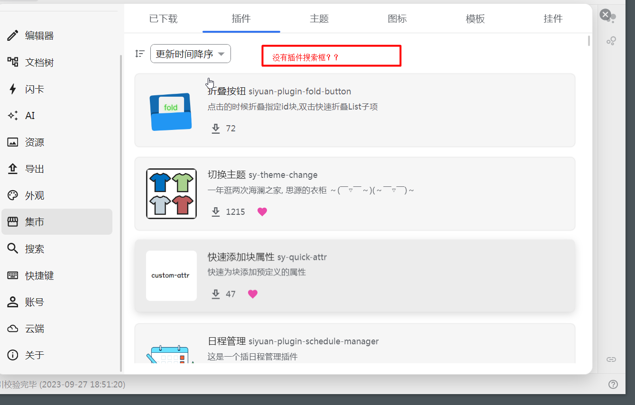Open the graph view bubbles icon in right dock
The image size is (635, 405).
tap(611, 41)
